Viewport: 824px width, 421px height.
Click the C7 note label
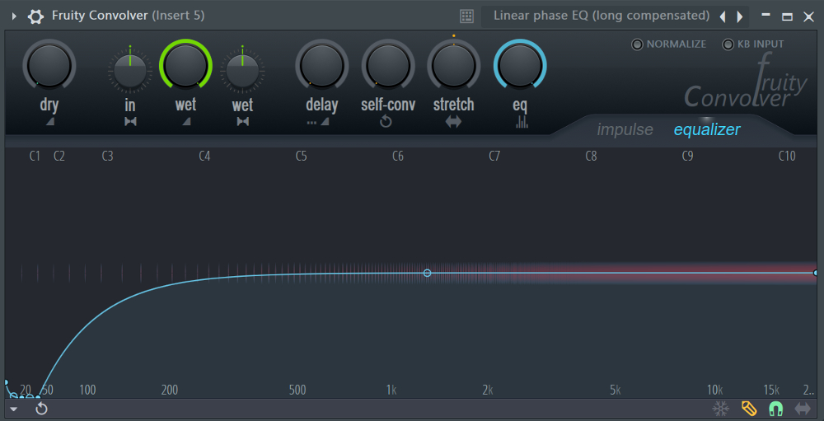point(494,156)
